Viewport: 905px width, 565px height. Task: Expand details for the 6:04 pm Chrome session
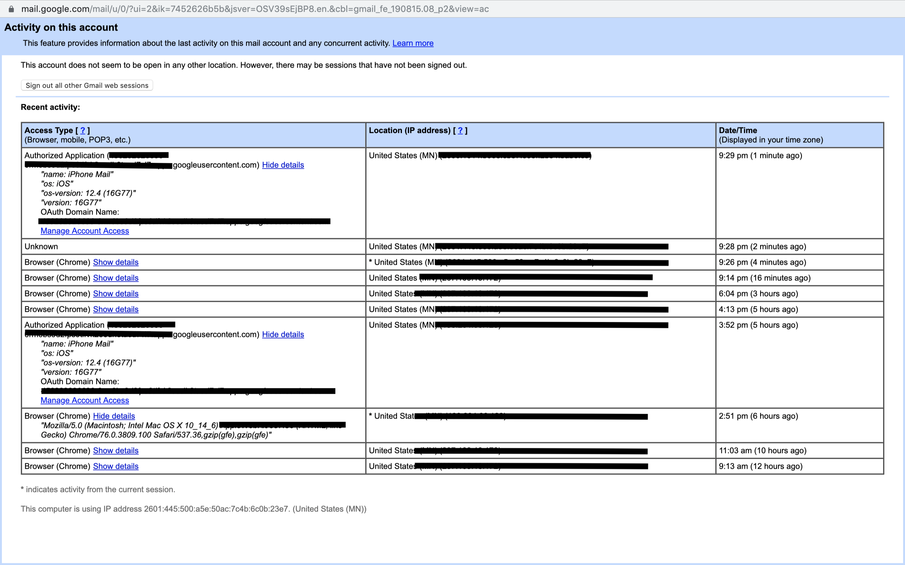pos(116,293)
